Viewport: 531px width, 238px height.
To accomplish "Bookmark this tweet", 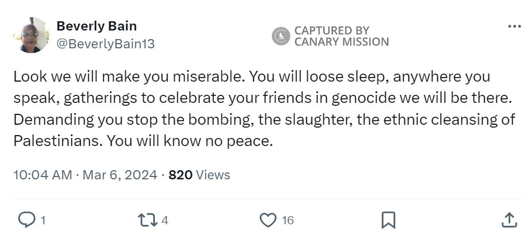I will tap(389, 219).
